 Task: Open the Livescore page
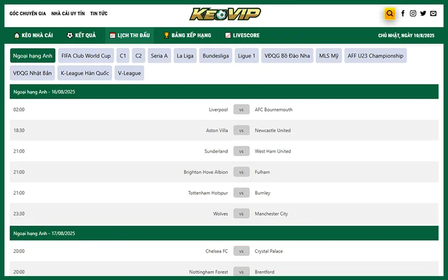point(242,35)
